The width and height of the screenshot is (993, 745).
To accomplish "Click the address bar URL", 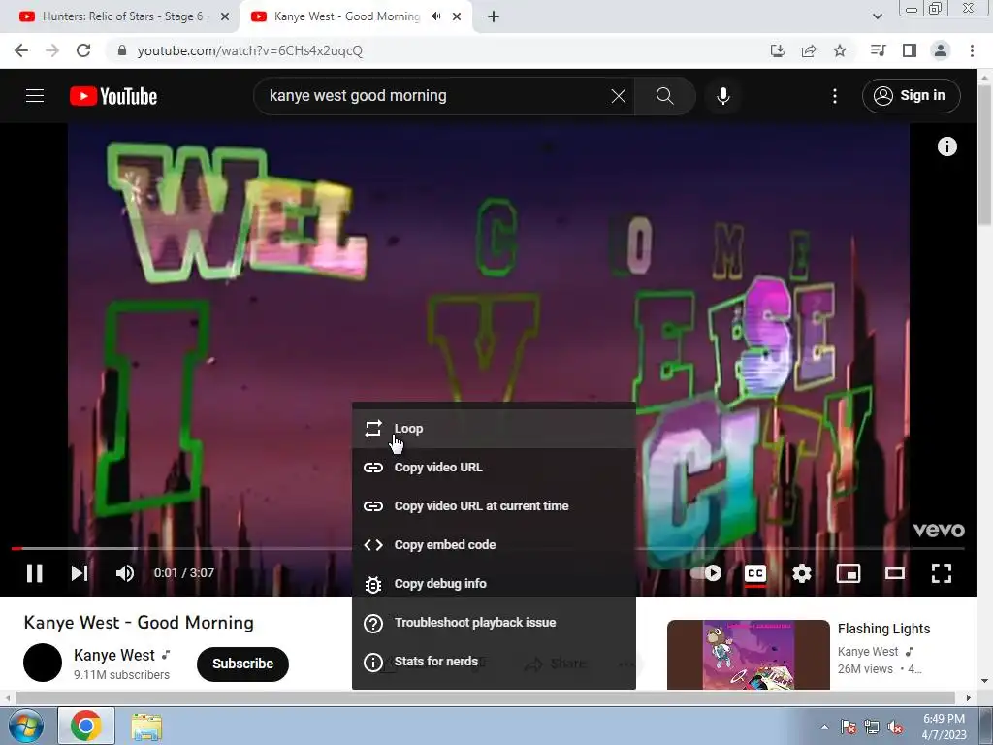I will coord(250,50).
